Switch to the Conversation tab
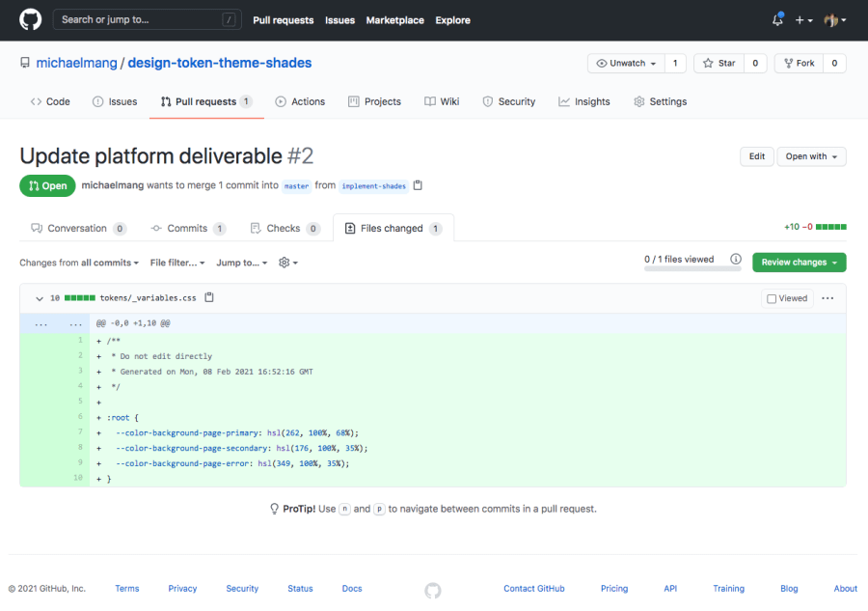 coord(78,228)
